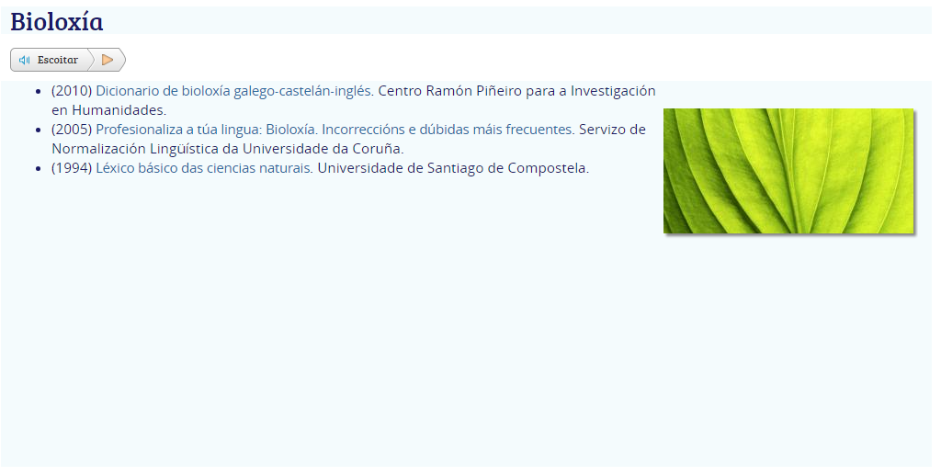
Task: Click the speaker icon in the Escoitar button
Action: tap(25, 60)
